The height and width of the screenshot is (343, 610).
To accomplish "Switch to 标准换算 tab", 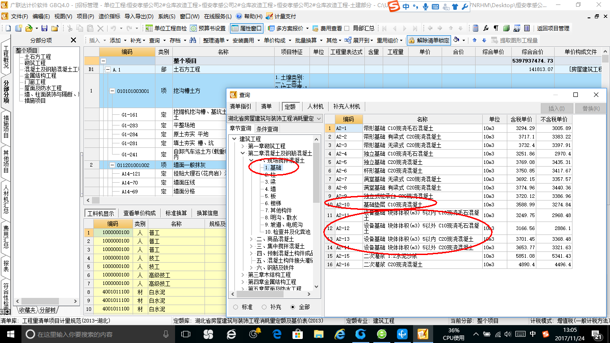I will coord(176,213).
